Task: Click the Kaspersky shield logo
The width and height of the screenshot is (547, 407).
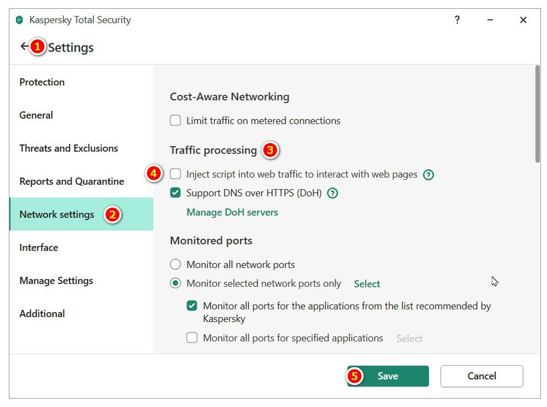Action: click(x=19, y=20)
